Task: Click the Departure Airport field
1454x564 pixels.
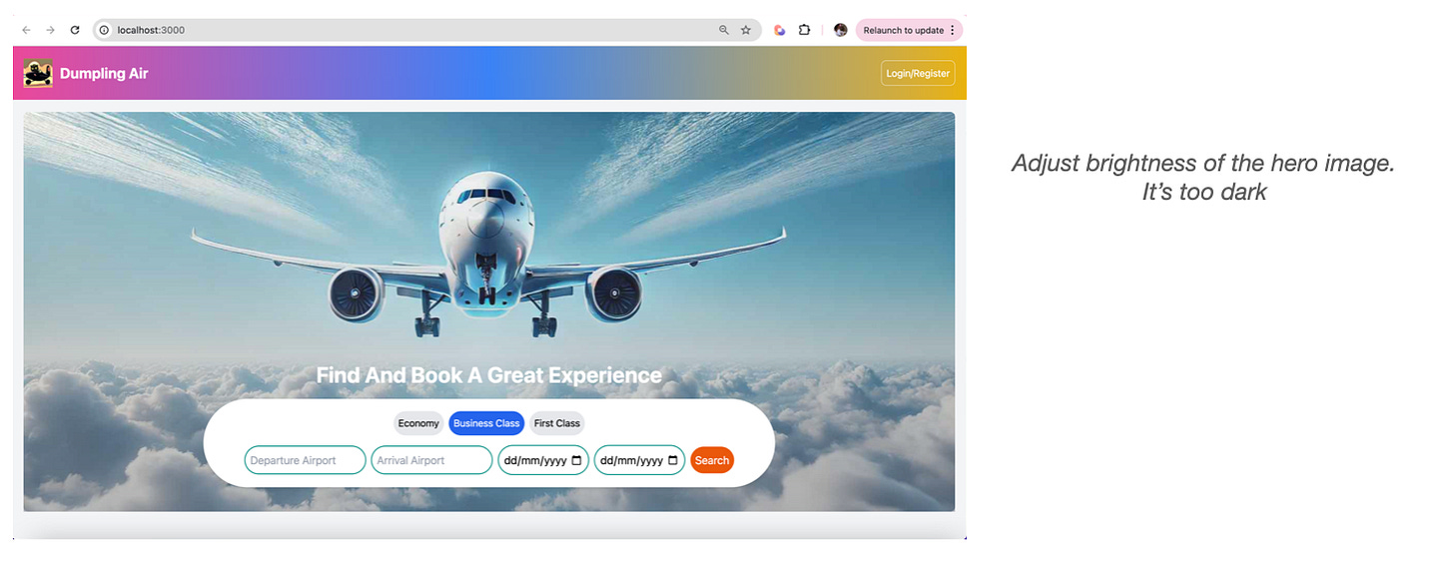Action: 306,460
